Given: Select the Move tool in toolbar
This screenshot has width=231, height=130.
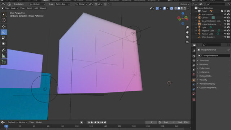Looking at the screenshot, I should coord(4,26).
